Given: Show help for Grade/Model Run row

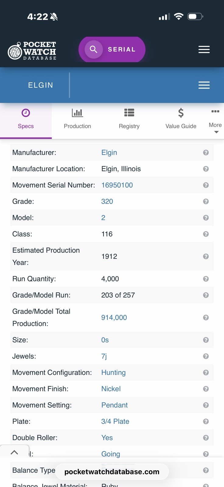Looking at the screenshot, I should coord(206,295).
